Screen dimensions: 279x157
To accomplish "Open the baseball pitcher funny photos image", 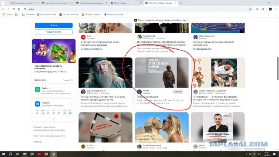I will point(218,72).
